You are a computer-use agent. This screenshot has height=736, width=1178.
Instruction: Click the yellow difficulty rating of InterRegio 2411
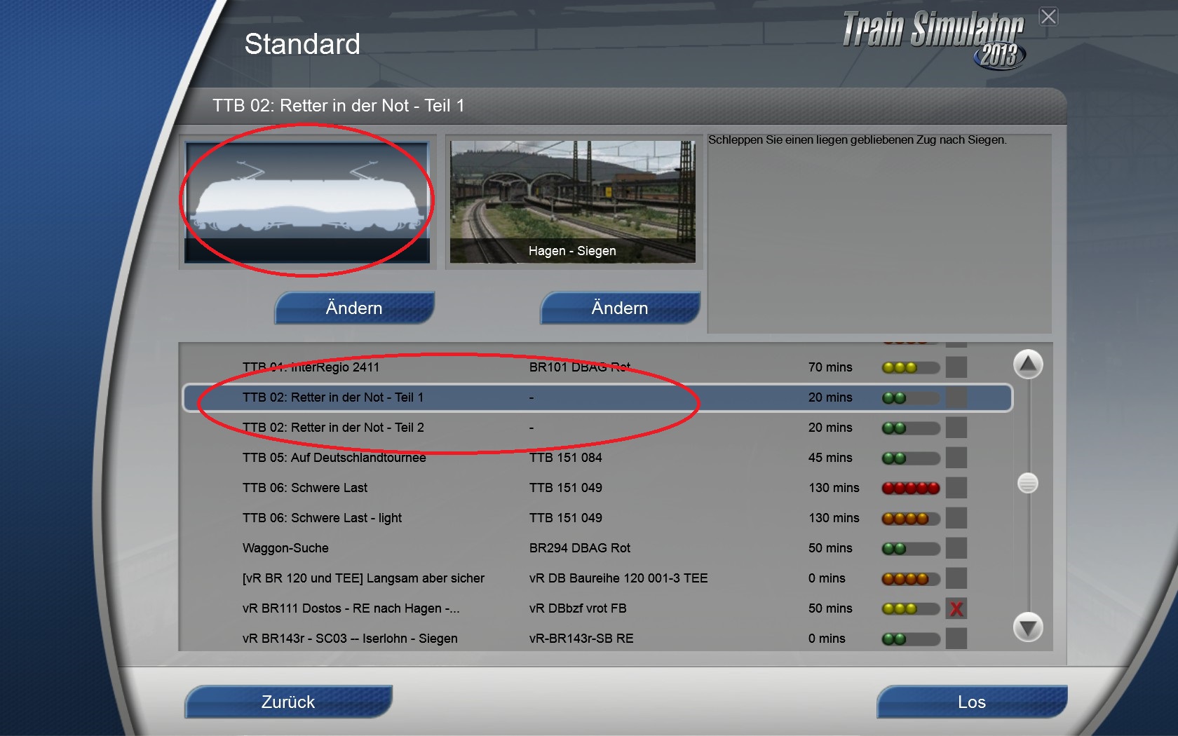(x=911, y=367)
